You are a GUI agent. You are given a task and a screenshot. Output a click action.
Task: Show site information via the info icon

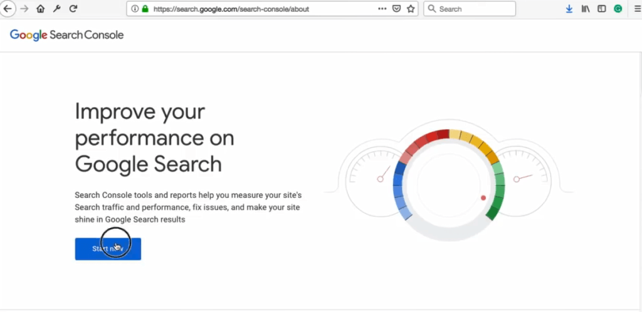[135, 9]
